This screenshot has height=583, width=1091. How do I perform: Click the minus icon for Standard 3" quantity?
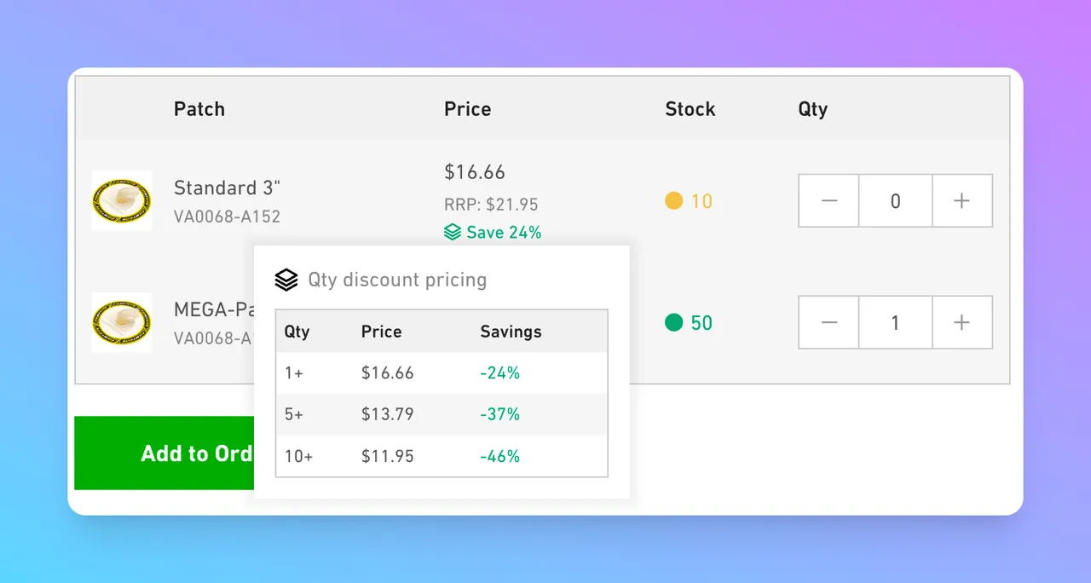[x=828, y=200]
